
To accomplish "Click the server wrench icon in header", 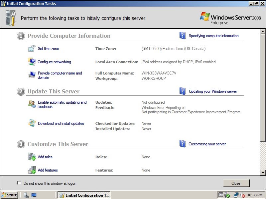I will (11, 18).
